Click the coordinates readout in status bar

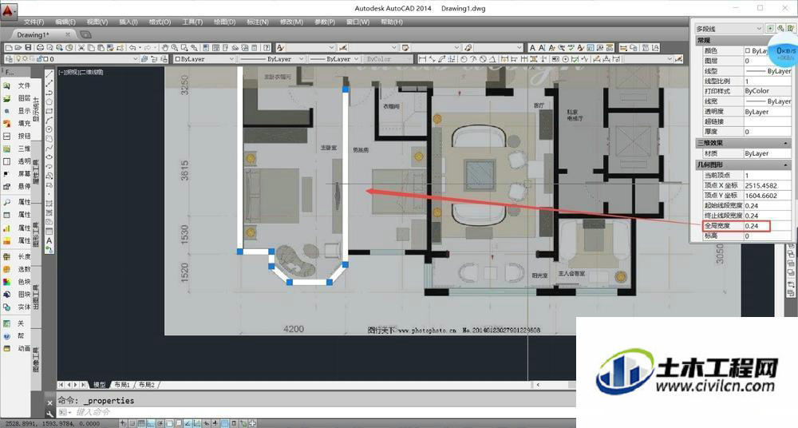click(x=51, y=423)
